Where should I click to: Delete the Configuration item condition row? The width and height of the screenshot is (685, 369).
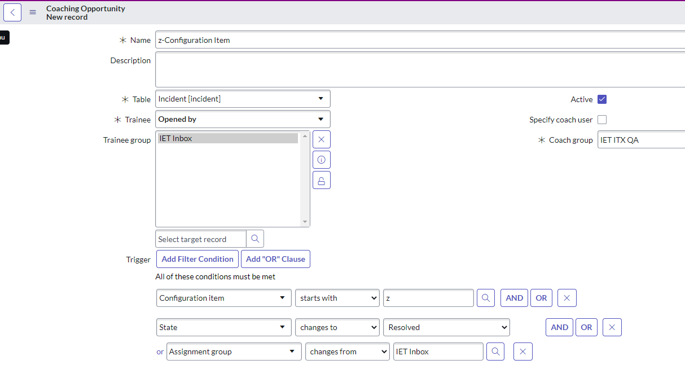click(x=567, y=298)
